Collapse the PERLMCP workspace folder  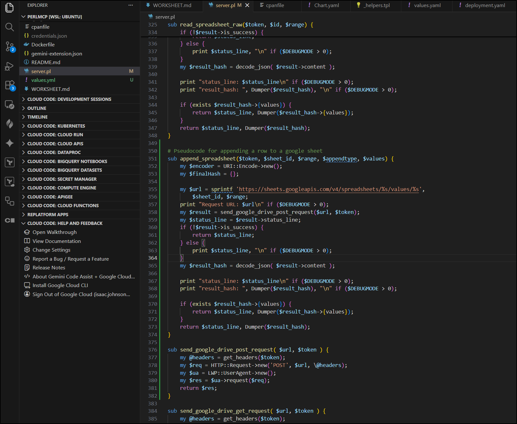(x=23, y=17)
